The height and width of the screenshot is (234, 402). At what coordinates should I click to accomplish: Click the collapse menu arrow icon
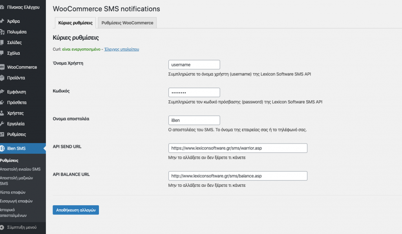(x=2, y=227)
